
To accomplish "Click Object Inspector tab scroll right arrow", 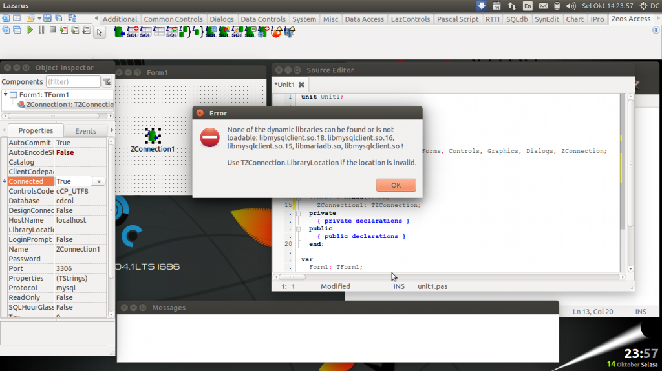I will (x=112, y=130).
